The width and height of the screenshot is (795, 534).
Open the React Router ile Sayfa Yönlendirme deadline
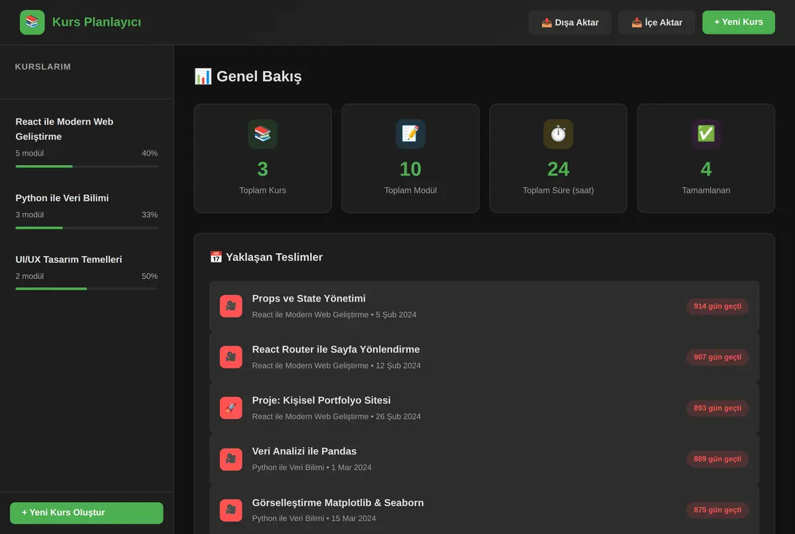484,357
